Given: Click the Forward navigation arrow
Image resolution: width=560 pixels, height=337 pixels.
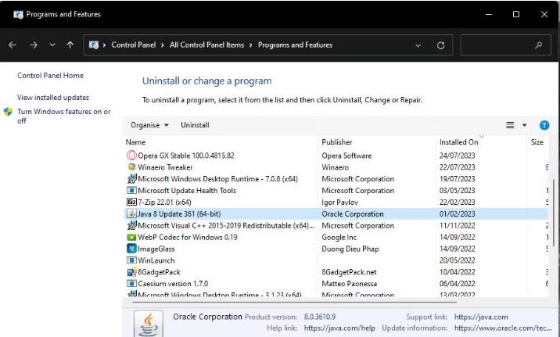Looking at the screenshot, I should coord(34,45).
